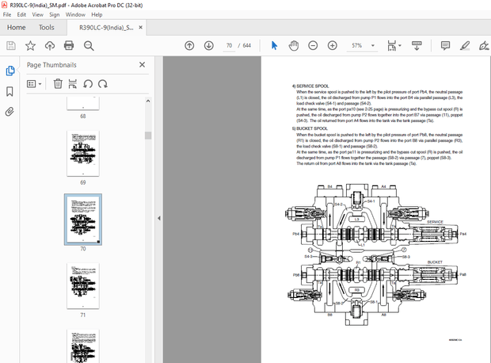This screenshot has height=363, width=491.
Task: Open thumbnails options dropdown menu
Action: click(35, 83)
